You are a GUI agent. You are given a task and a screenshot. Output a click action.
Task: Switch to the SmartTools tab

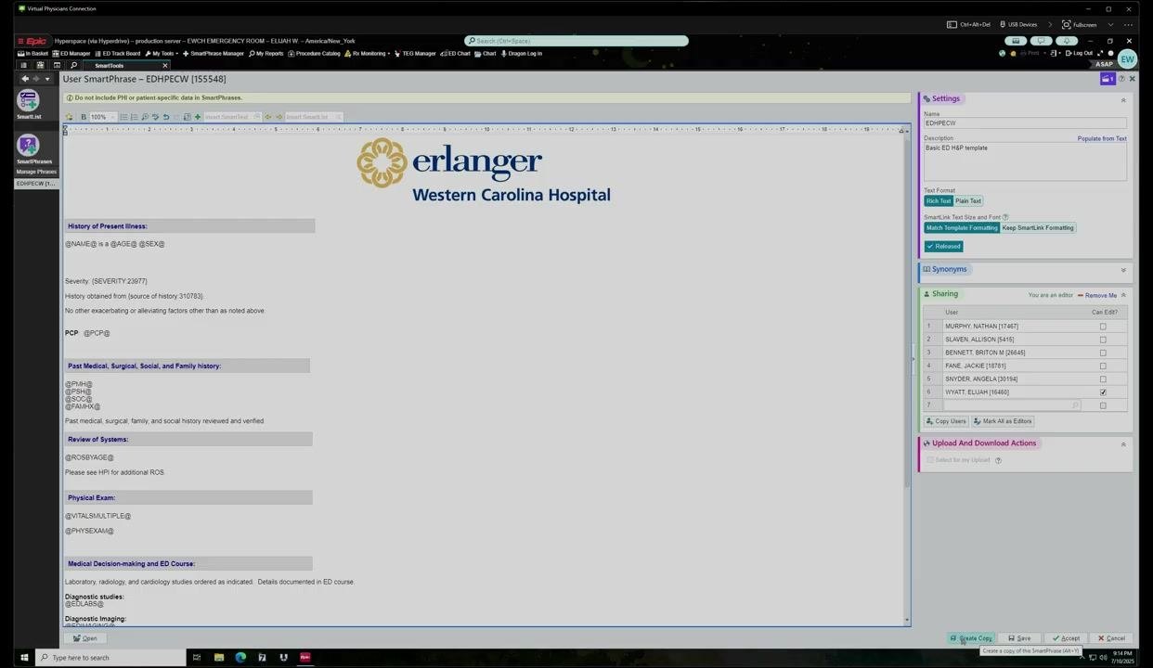pyautogui.click(x=109, y=66)
